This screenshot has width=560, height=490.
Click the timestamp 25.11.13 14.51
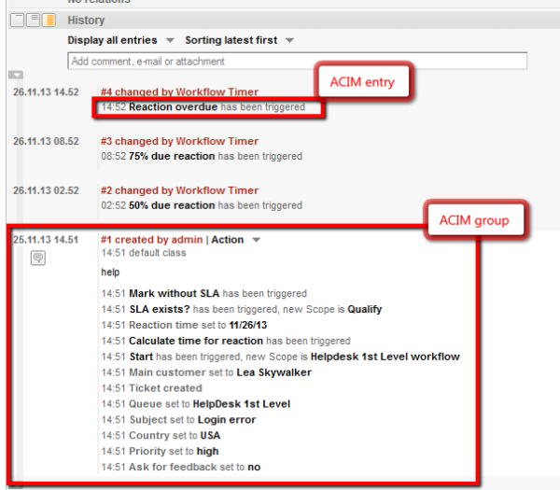tap(46, 240)
